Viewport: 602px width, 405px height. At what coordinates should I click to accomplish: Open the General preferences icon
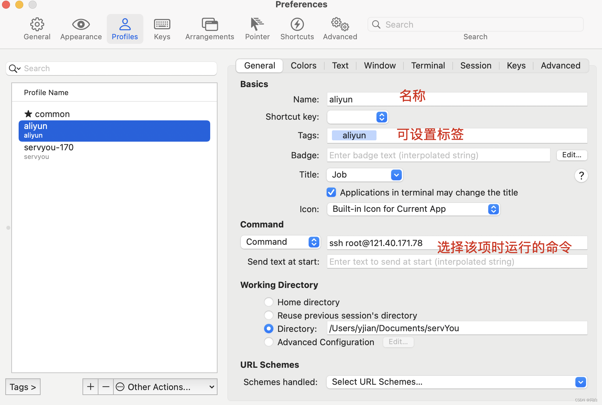click(37, 29)
